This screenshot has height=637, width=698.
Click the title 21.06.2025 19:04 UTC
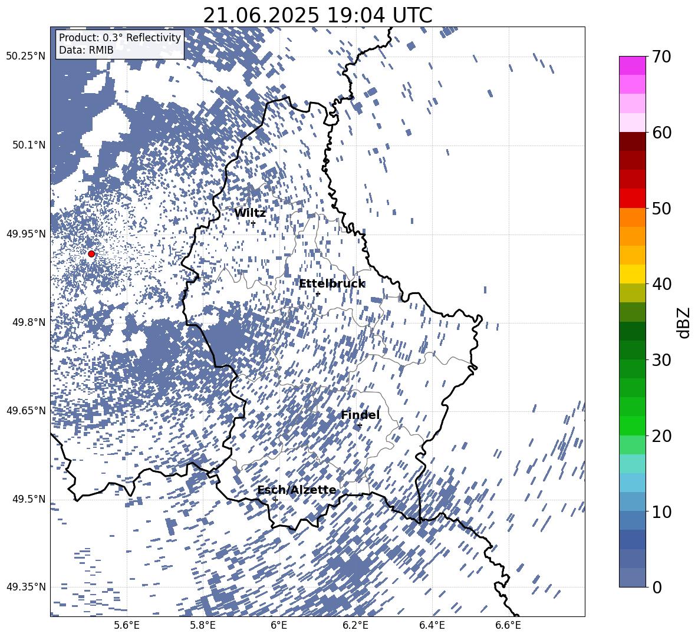point(317,15)
